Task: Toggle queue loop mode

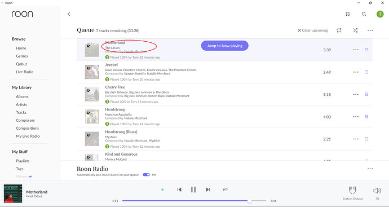Action: [339, 30]
